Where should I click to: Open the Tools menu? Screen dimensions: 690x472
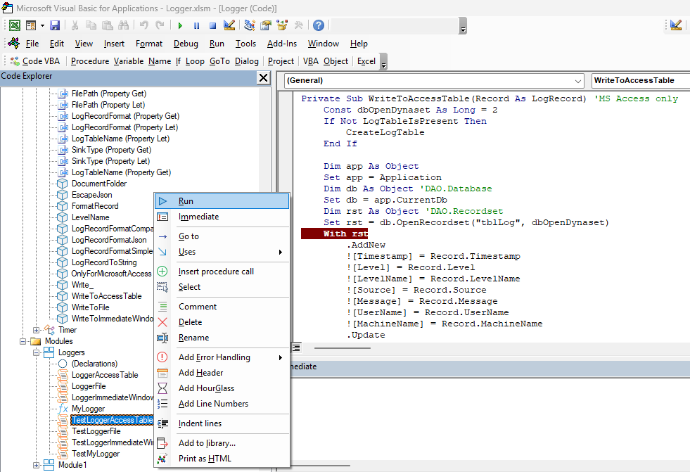(x=245, y=44)
